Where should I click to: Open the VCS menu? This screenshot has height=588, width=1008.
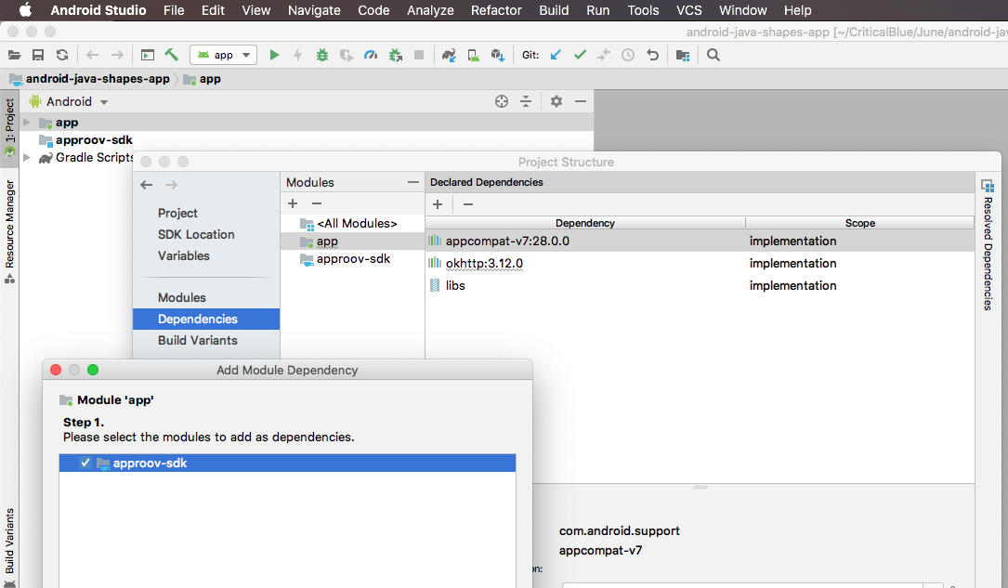coord(688,10)
